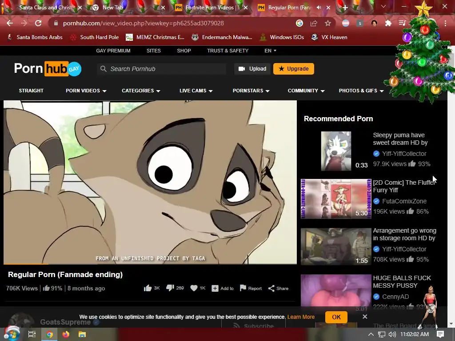
Task: Open the Windows notification center icon
Action: [x=440, y=334]
